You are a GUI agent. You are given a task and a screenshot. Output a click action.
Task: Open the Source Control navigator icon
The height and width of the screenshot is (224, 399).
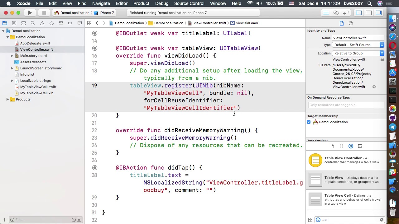pyautogui.click(x=14, y=23)
